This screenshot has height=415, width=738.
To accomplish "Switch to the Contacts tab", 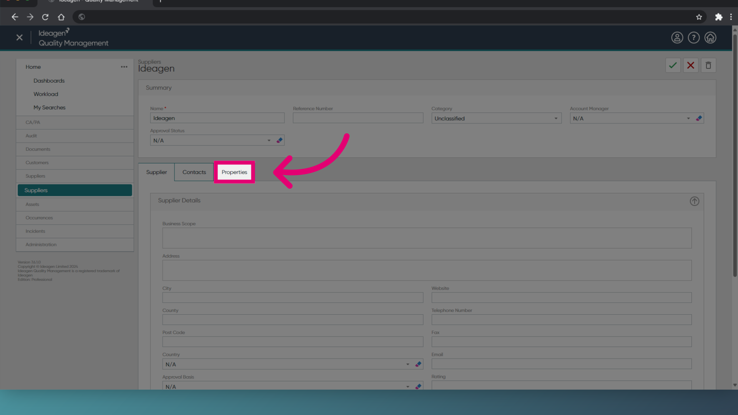I will click(x=194, y=172).
